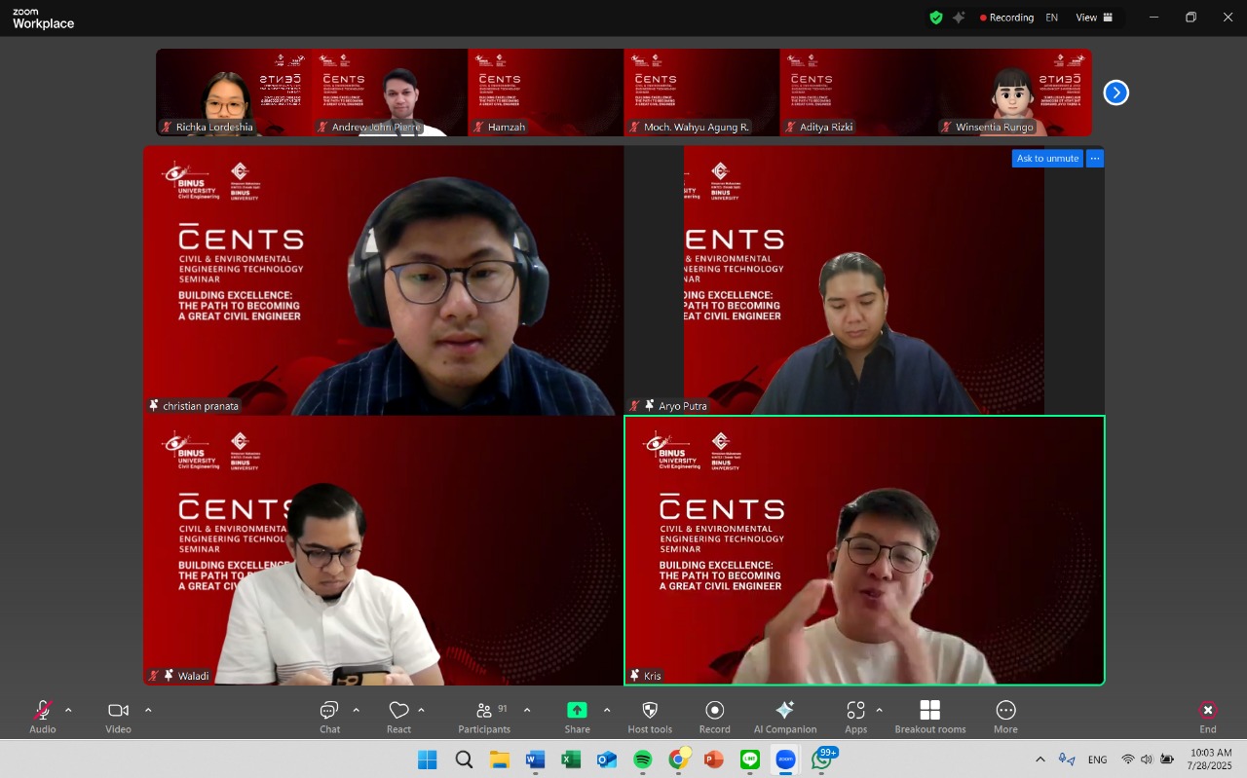The image size is (1247, 778).
Task: Select Richka Lordeshia's video thumbnail
Action: 234,93
